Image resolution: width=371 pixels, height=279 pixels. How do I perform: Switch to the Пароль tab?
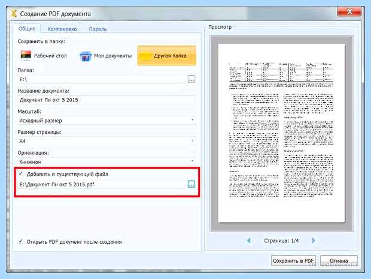point(98,29)
